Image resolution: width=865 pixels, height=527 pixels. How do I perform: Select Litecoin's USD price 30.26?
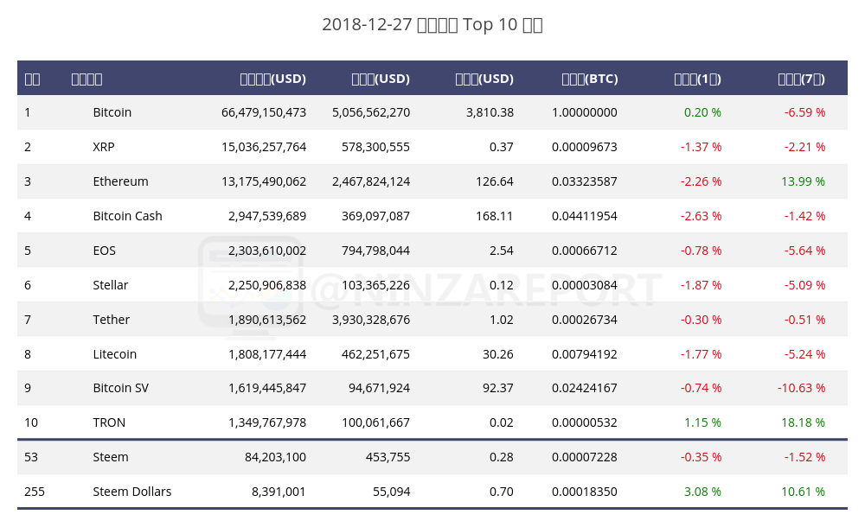coord(498,354)
